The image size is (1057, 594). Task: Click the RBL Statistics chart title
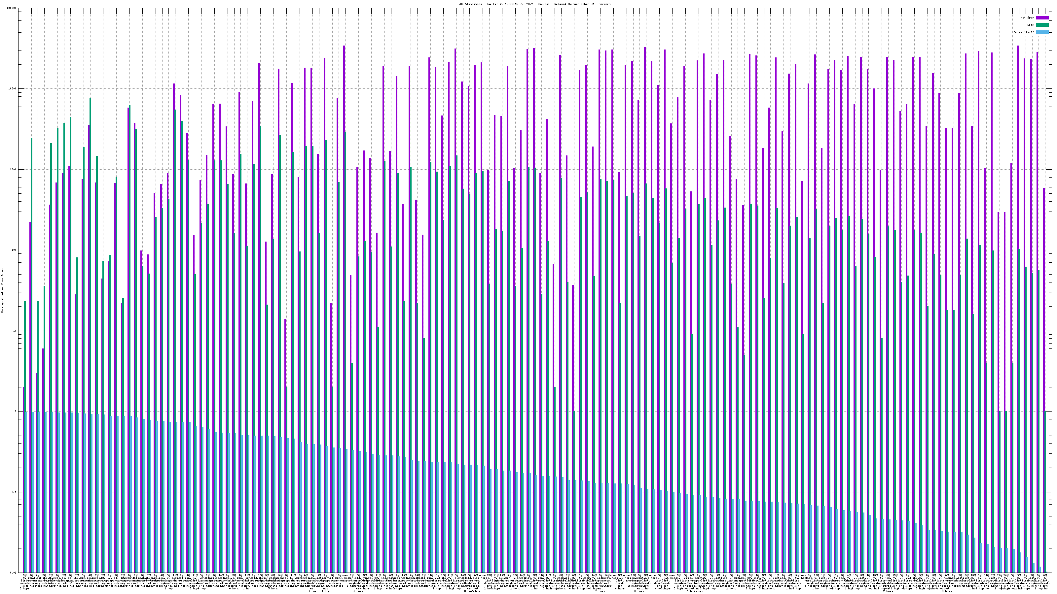tap(534, 4)
